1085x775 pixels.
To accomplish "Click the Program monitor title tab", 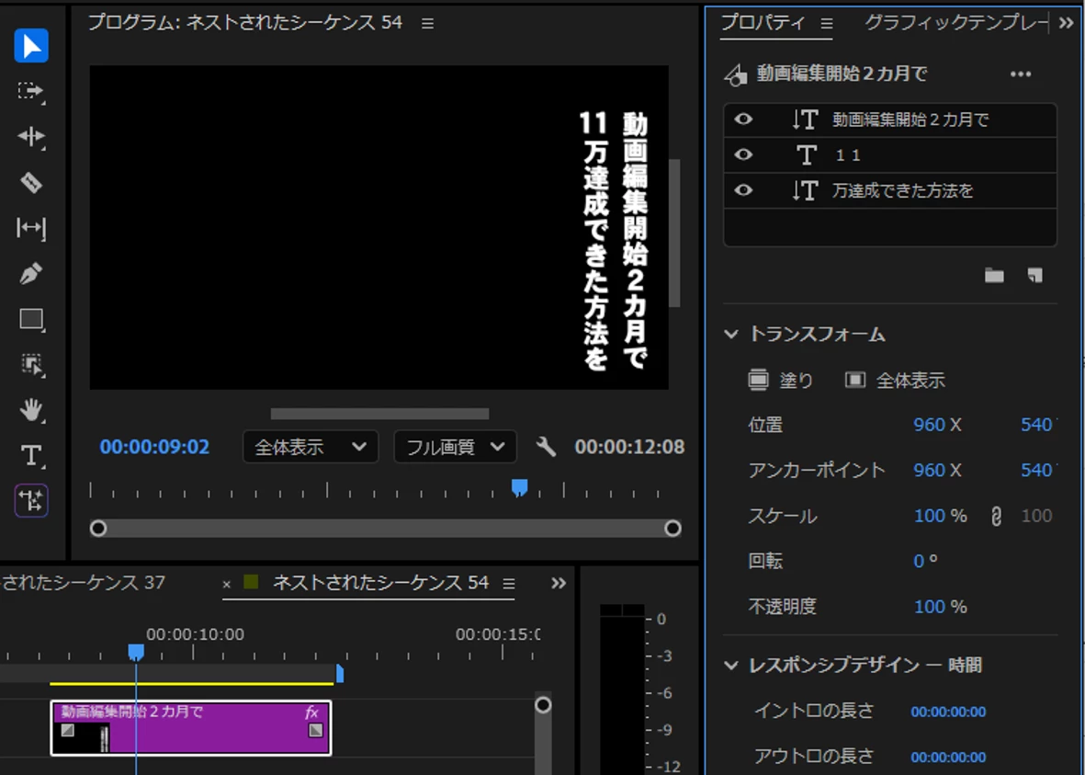I will coord(245,23).
